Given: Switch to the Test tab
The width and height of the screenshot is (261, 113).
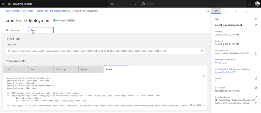Looking at the screenshot, I should (x=41, y=30).
